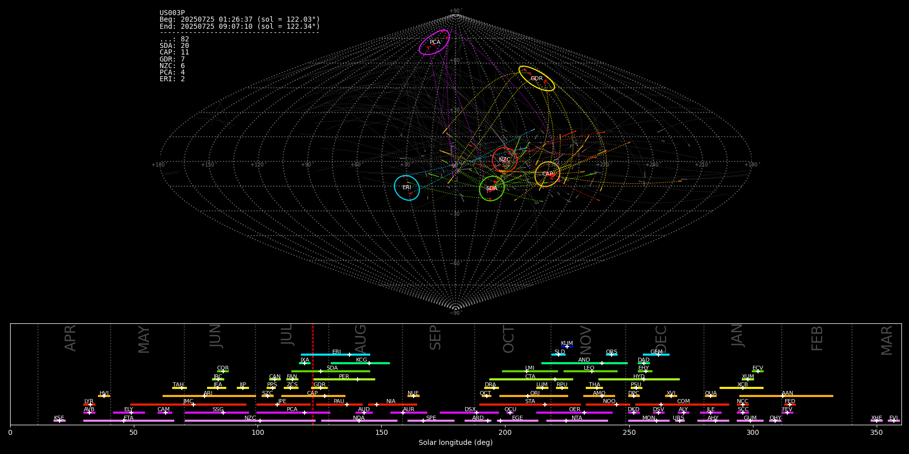Select the ORS shower bar in the timeline

[612, 355]
